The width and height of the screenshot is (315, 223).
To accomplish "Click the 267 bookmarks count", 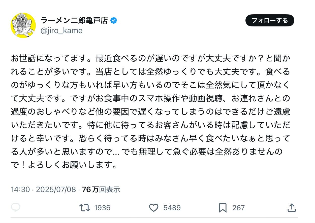I will 238,208.
